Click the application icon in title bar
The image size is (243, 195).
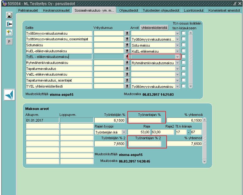pos(5,3)
